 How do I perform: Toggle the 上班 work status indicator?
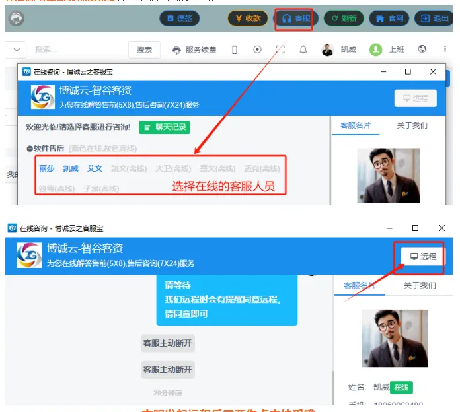pyautogui.click(x=389, y=50)
